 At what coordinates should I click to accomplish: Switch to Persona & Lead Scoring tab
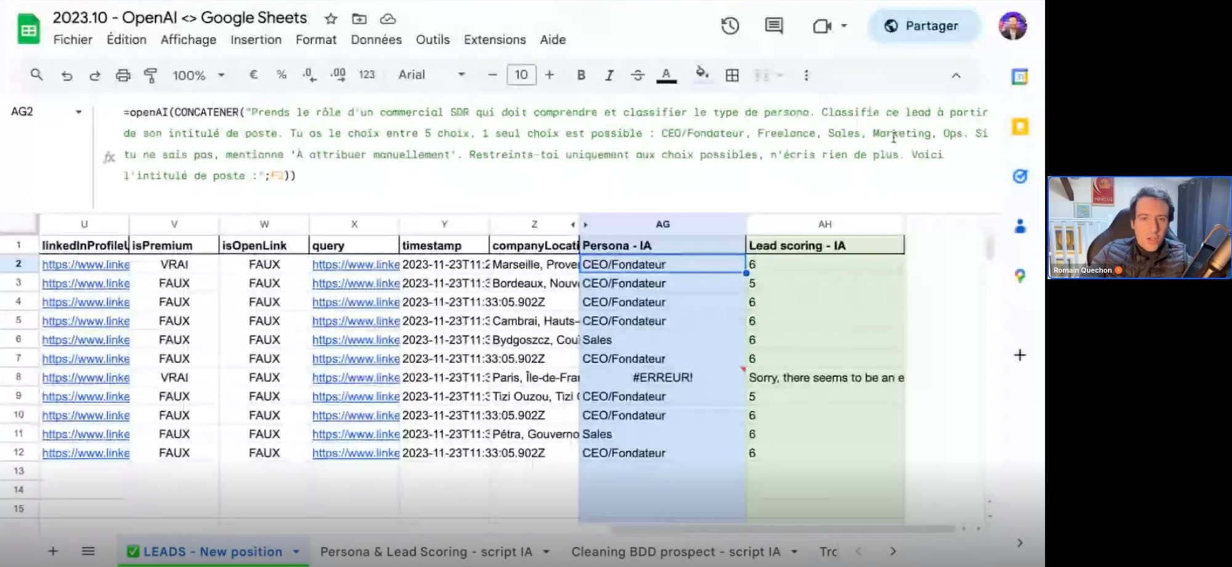point(426,552)
